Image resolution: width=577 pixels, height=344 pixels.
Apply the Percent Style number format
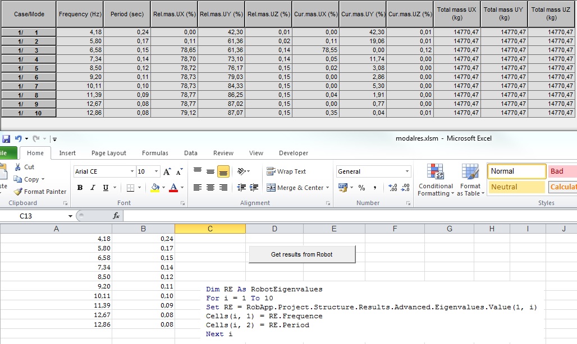click(361, 188)
